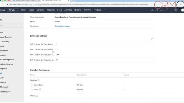Viewport: 184px width, 103px height.
Task: Open the Contacts tab
Action: click(x=40, y=10)
